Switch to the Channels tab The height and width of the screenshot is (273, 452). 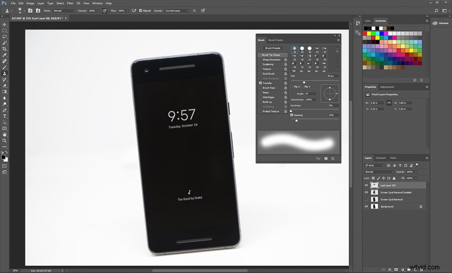point(381,158)
